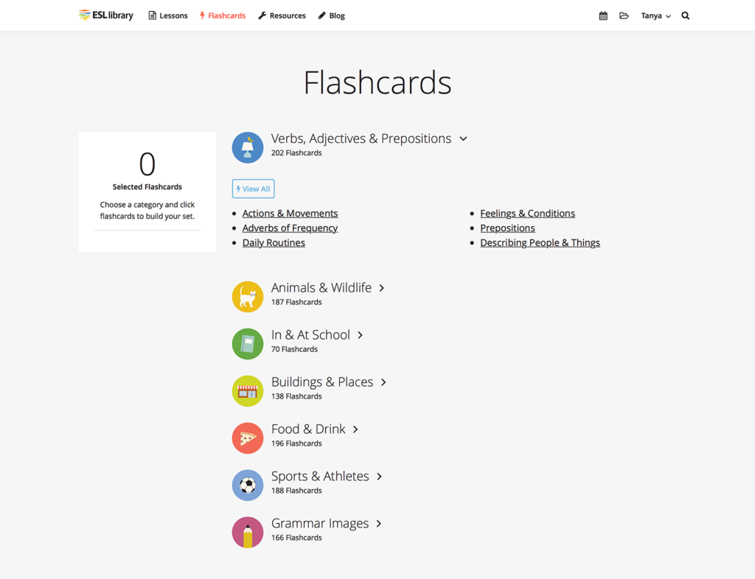
Task: Click the Verbs, Adjectives & Prepositions lamp icon
Action: [x=248, y=147]
